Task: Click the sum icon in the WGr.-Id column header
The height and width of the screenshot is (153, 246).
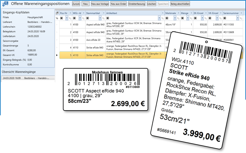Action: [83, 13]
